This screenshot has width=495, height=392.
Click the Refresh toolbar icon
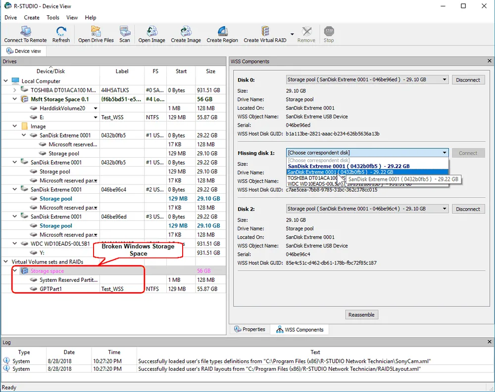click(61, 35)
